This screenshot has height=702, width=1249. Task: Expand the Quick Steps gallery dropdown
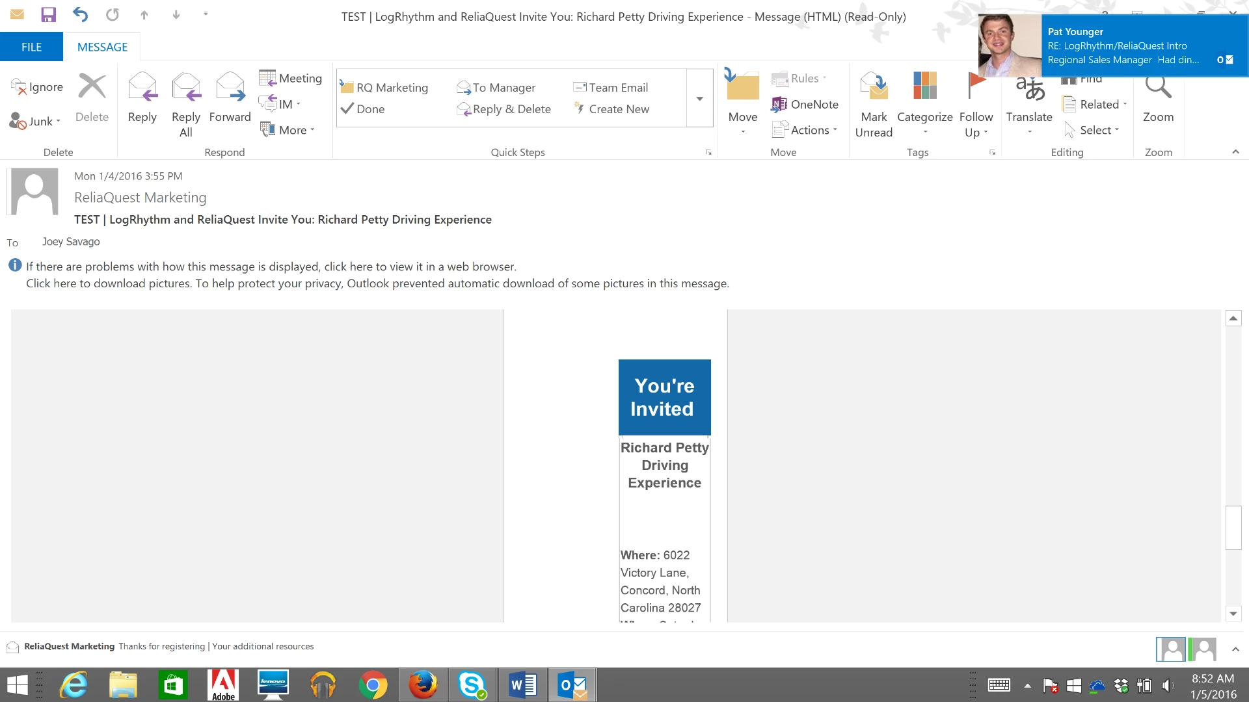[700, 99]
